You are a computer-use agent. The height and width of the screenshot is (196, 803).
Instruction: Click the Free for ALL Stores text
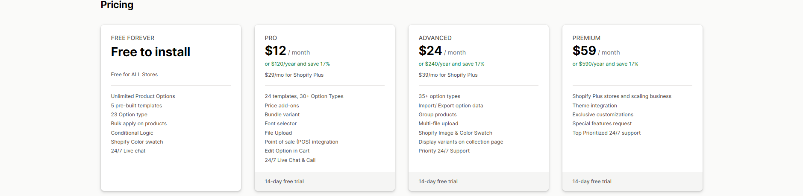134,75
